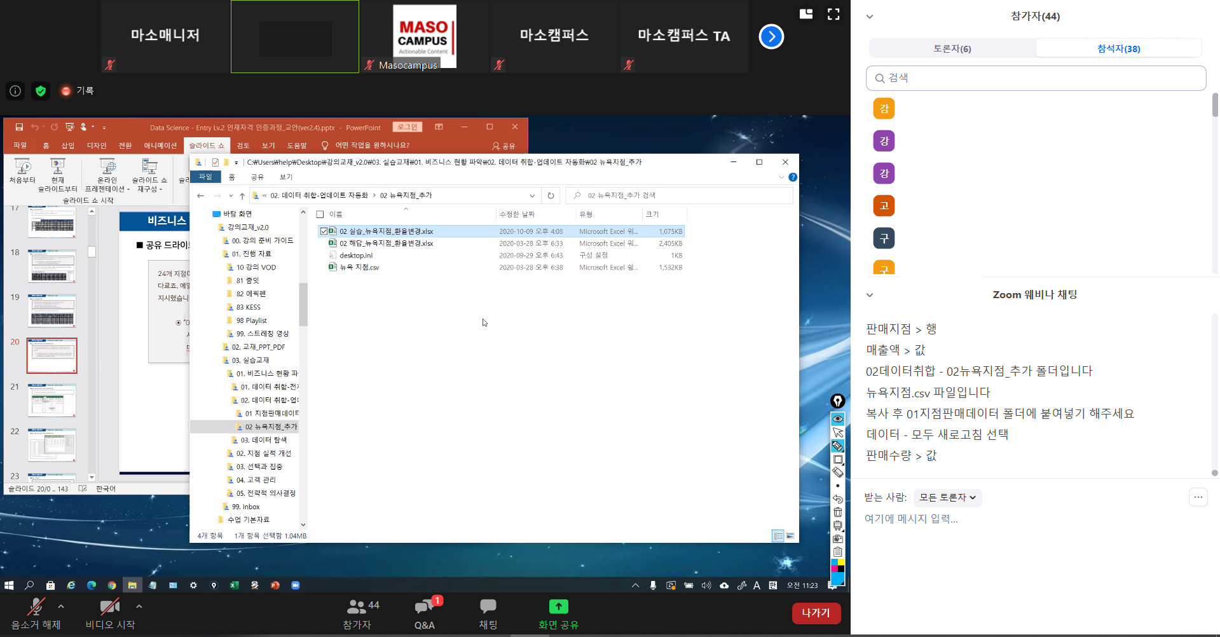Open the recipient dropdown 모든 토론자
This screenshot has height=637, width=1220.
pos(947,497)
